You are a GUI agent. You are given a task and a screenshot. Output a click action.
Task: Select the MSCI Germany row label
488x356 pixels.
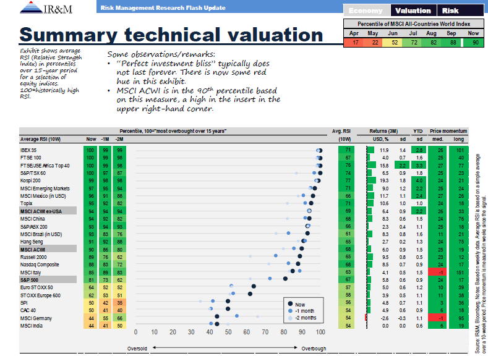pos(36,318)
